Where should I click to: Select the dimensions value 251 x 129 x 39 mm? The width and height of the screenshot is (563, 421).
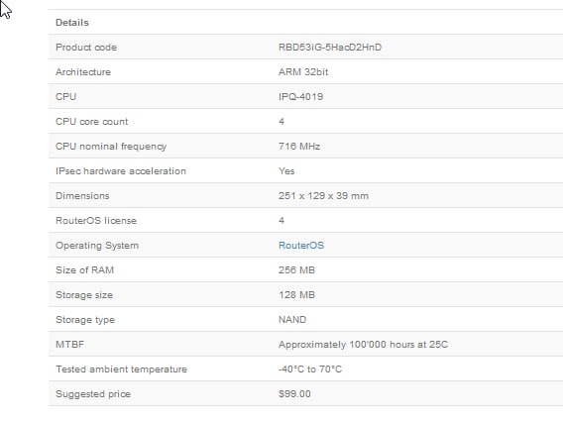click(323, 195)
